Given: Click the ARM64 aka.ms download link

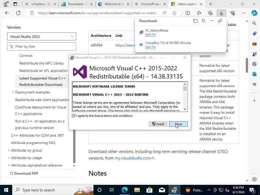Looking at the screenshot, I should 125,45.
